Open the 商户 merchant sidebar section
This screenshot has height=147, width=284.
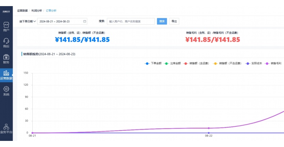coord(6,27)
